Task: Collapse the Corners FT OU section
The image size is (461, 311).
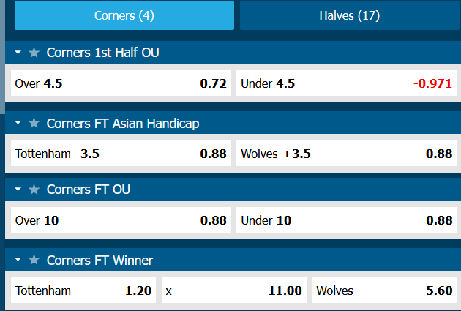Action: pos(18,190)
